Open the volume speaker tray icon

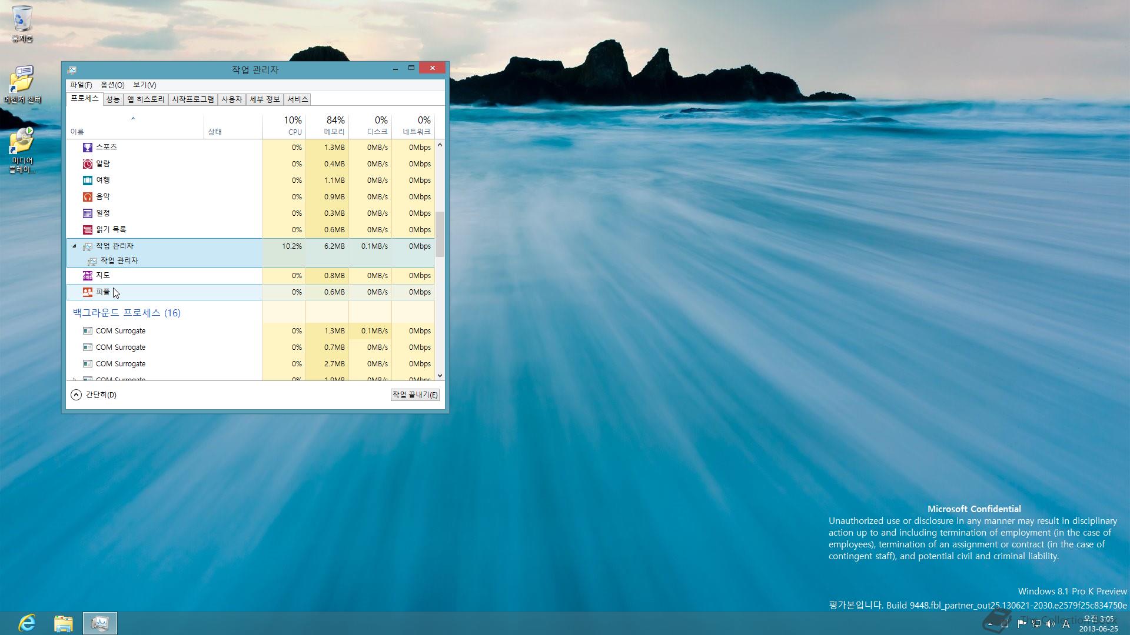tap(1051, 624)
